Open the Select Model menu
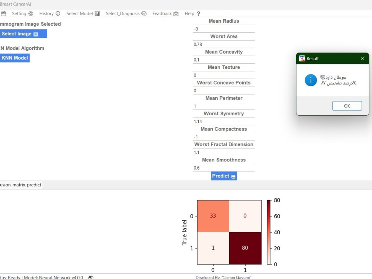Image resolution: width=372 pixels, height=279 pixels. (83, 13)
